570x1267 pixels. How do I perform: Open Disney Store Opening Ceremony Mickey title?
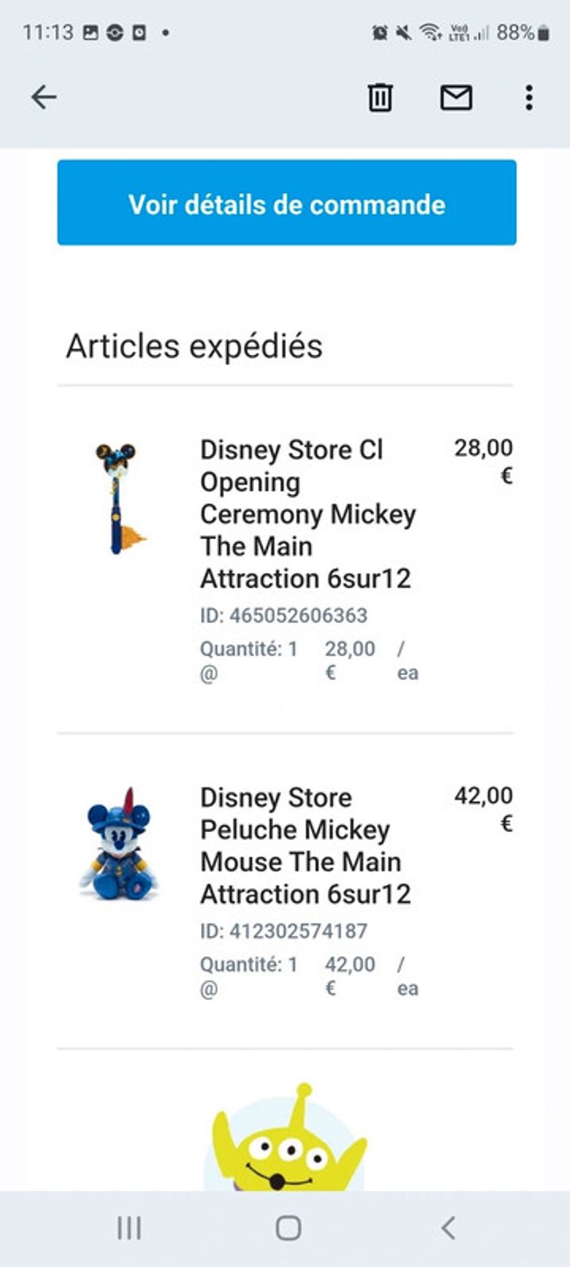pos(308,514)
